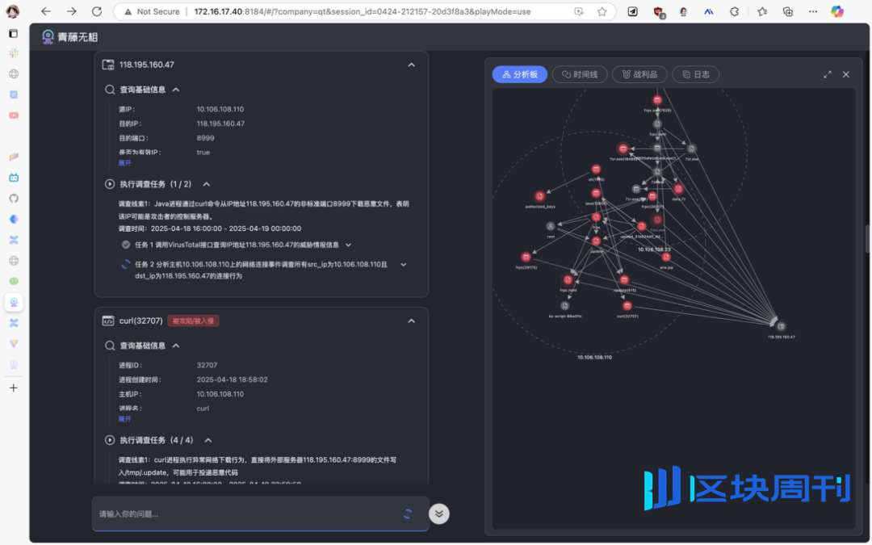
Task: Select the authorized_keys file node
Action: [539, 195]
